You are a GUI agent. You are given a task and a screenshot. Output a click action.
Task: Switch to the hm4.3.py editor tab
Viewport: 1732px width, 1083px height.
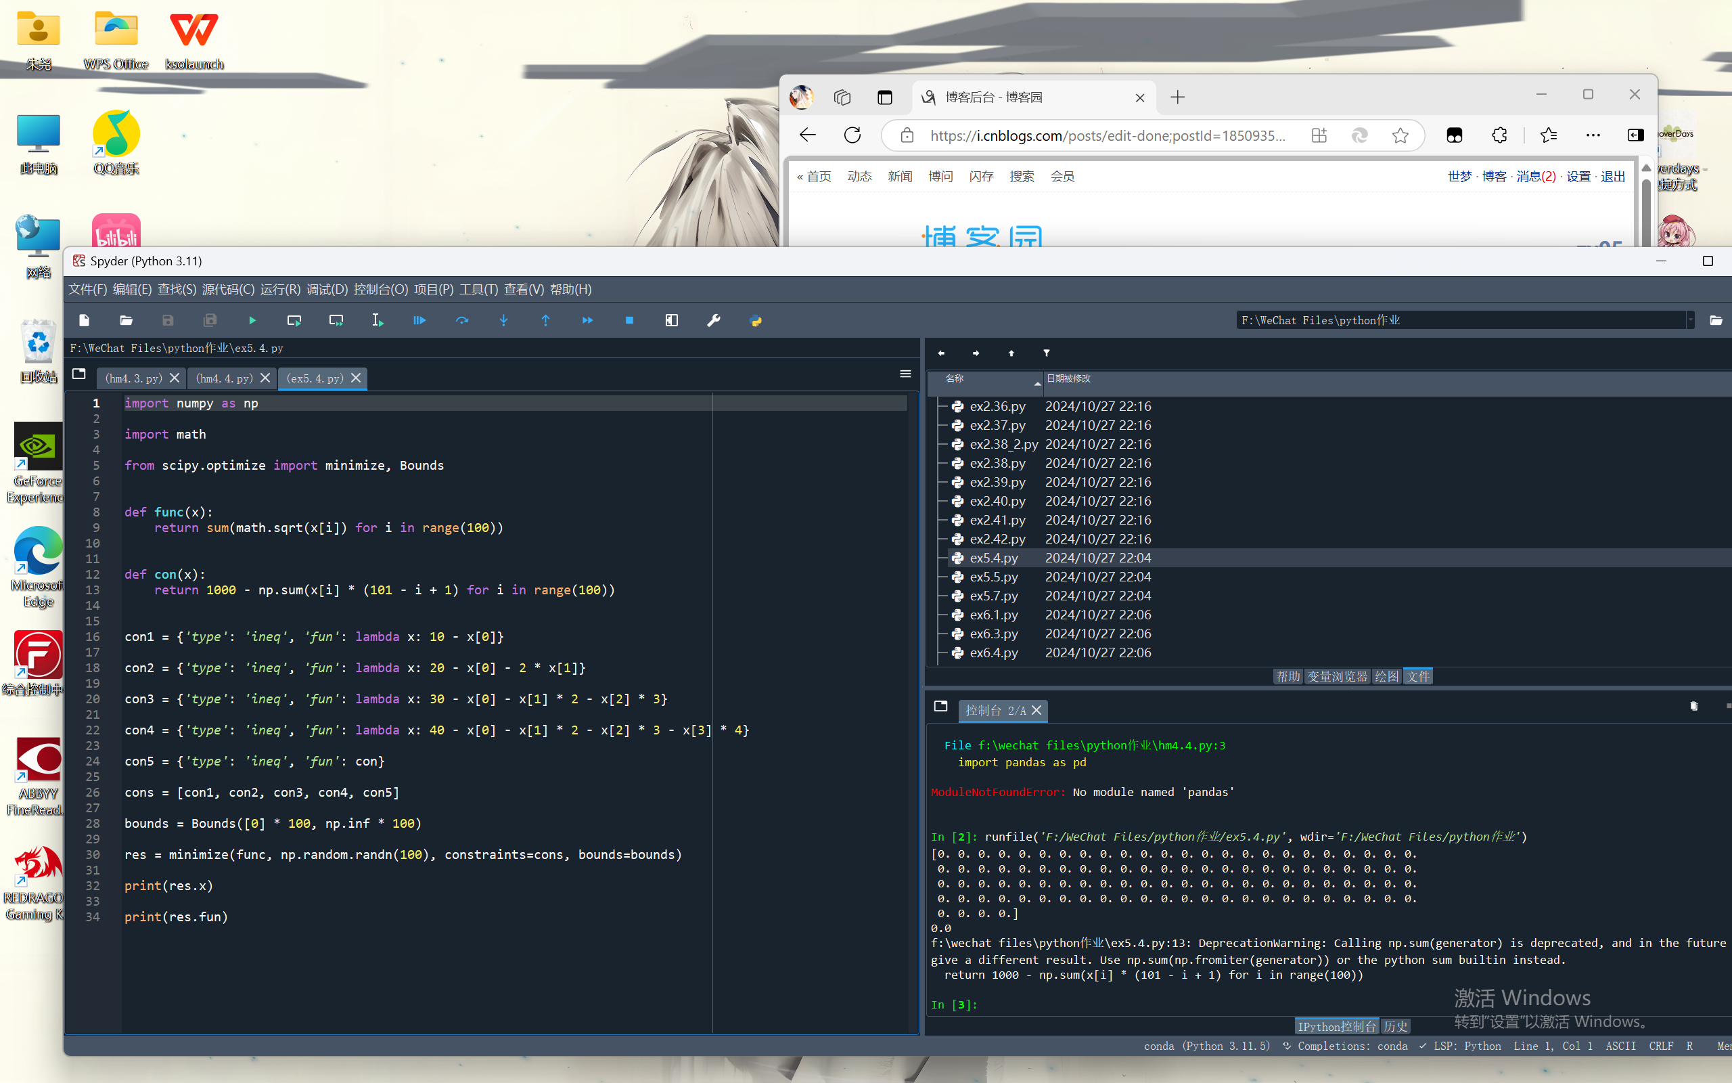pyautogui.click(x=133, y=378)
